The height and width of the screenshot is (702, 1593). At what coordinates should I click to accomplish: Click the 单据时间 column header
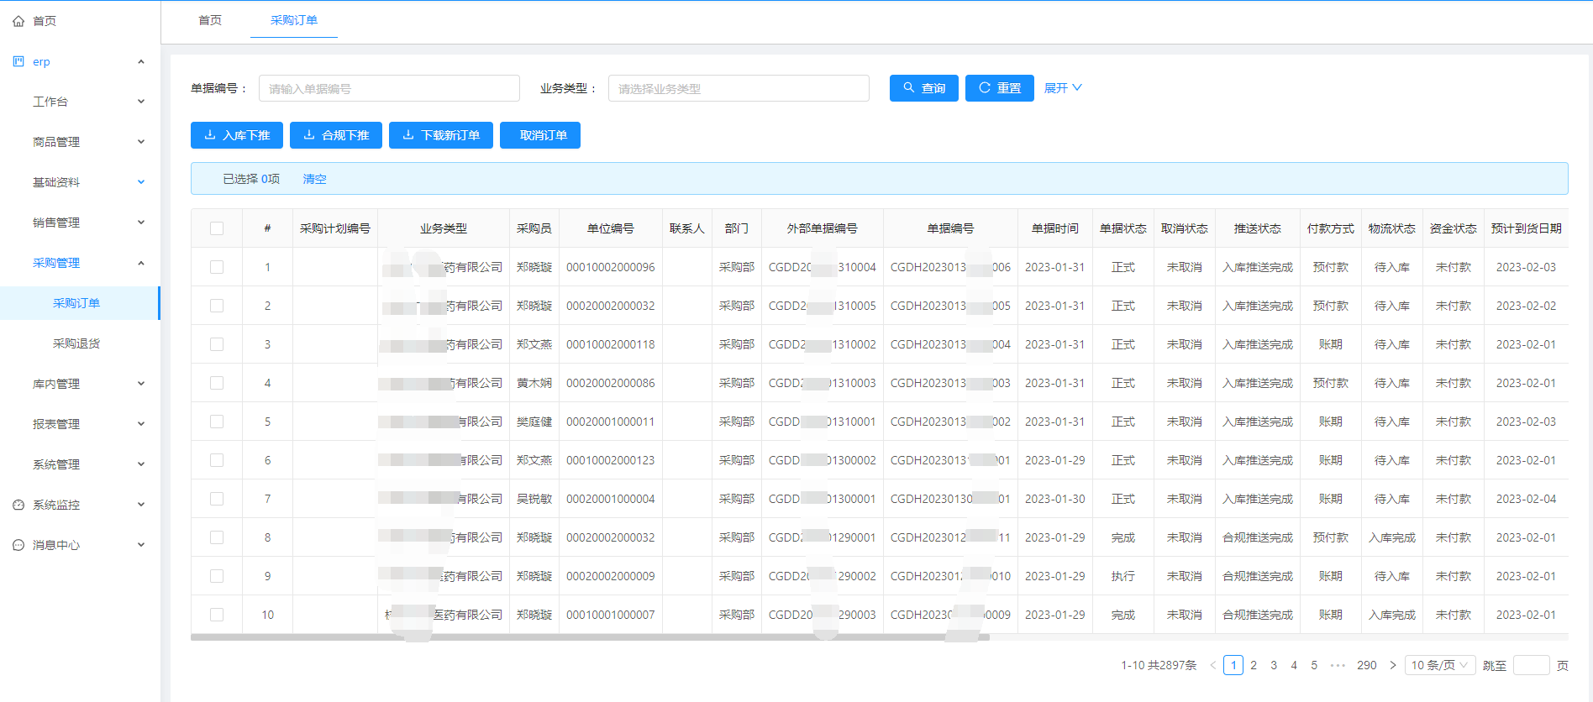coord(1055,228)
